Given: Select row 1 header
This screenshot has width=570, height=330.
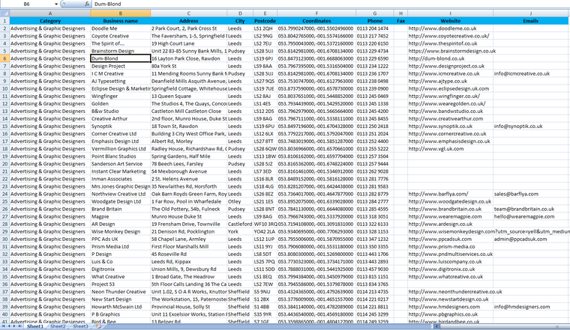Looking at the screenshot, I should tap(4, 21).
